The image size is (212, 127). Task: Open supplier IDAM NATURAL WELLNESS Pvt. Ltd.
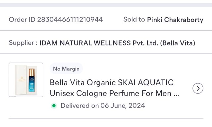click(x=99, y=43)
